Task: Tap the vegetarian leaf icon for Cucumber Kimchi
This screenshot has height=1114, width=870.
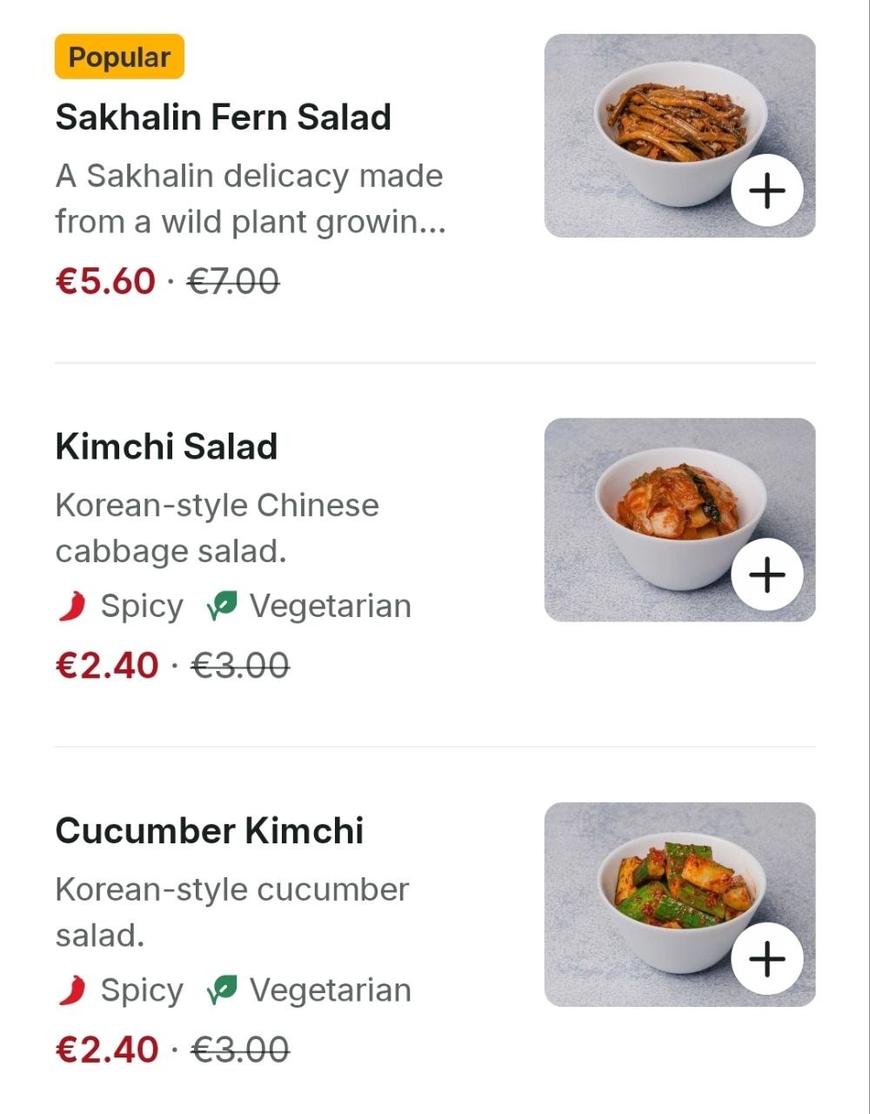Action: pos(222,990)
